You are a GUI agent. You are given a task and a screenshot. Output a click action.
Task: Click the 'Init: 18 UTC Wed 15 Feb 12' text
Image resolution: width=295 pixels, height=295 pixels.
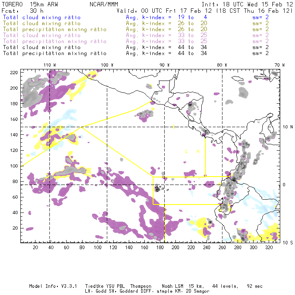tap(247, 4)
